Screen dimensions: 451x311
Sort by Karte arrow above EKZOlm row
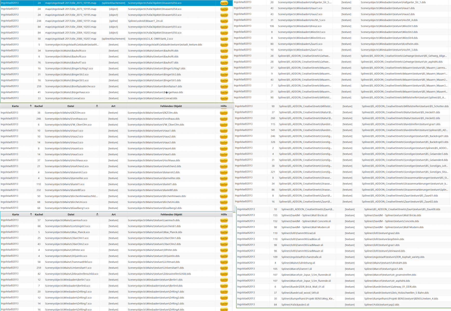(31, 106)
